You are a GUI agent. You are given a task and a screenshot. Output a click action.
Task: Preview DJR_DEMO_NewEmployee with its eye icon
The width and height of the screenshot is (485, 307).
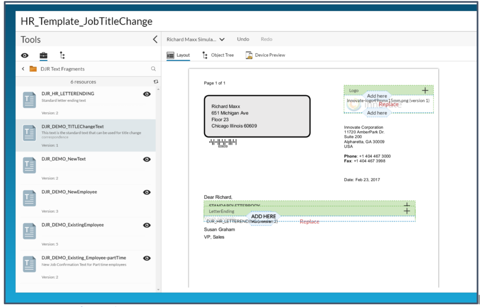[x=147, y=192]
